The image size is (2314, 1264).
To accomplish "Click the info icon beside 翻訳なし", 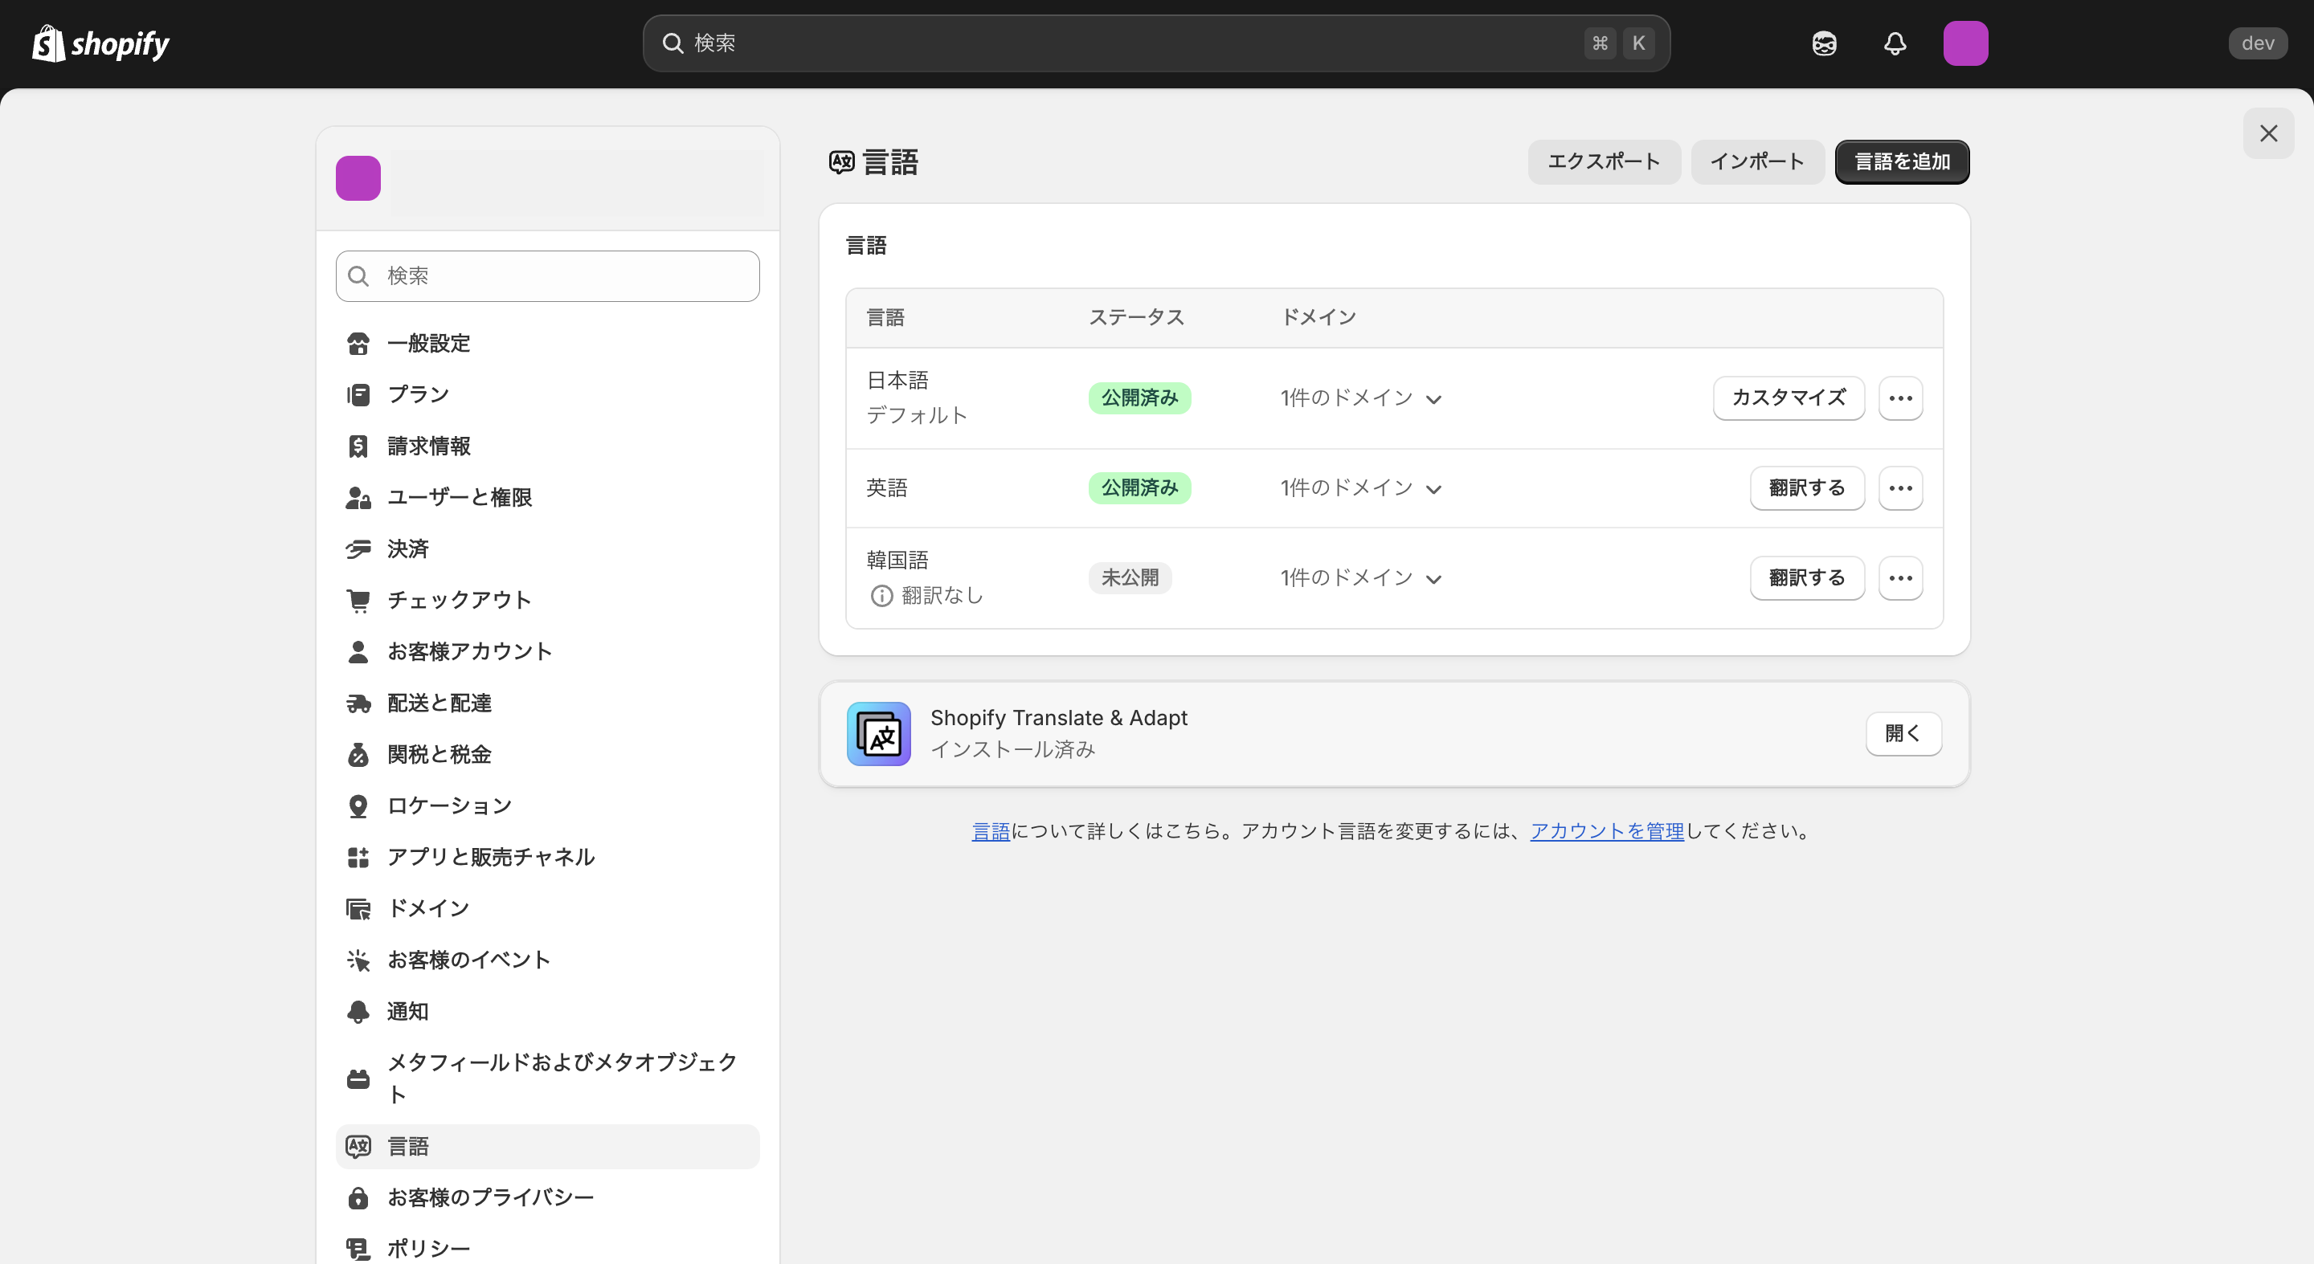I will pos(881,595).
